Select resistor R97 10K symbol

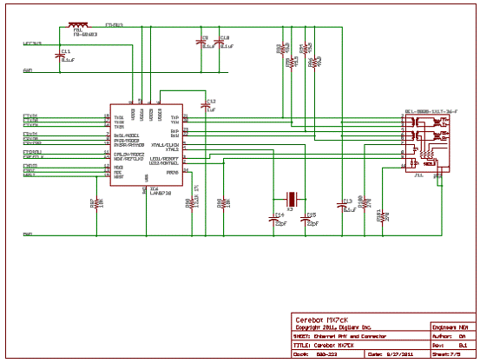(x=96, y=203)
